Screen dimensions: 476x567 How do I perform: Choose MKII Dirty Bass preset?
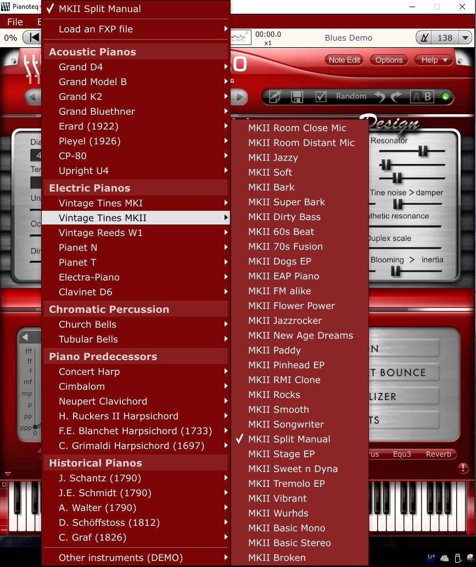299,217
